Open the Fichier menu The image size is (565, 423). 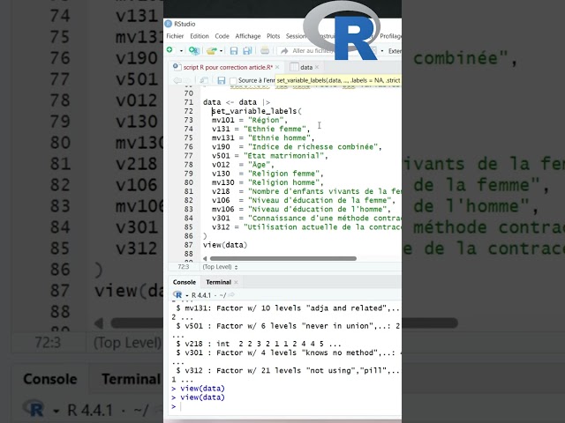[175, 36]
